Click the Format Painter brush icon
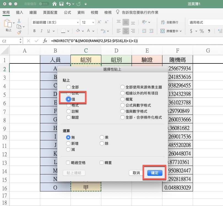The height and width of the screenshot is (206, 223). pos(19,32)
